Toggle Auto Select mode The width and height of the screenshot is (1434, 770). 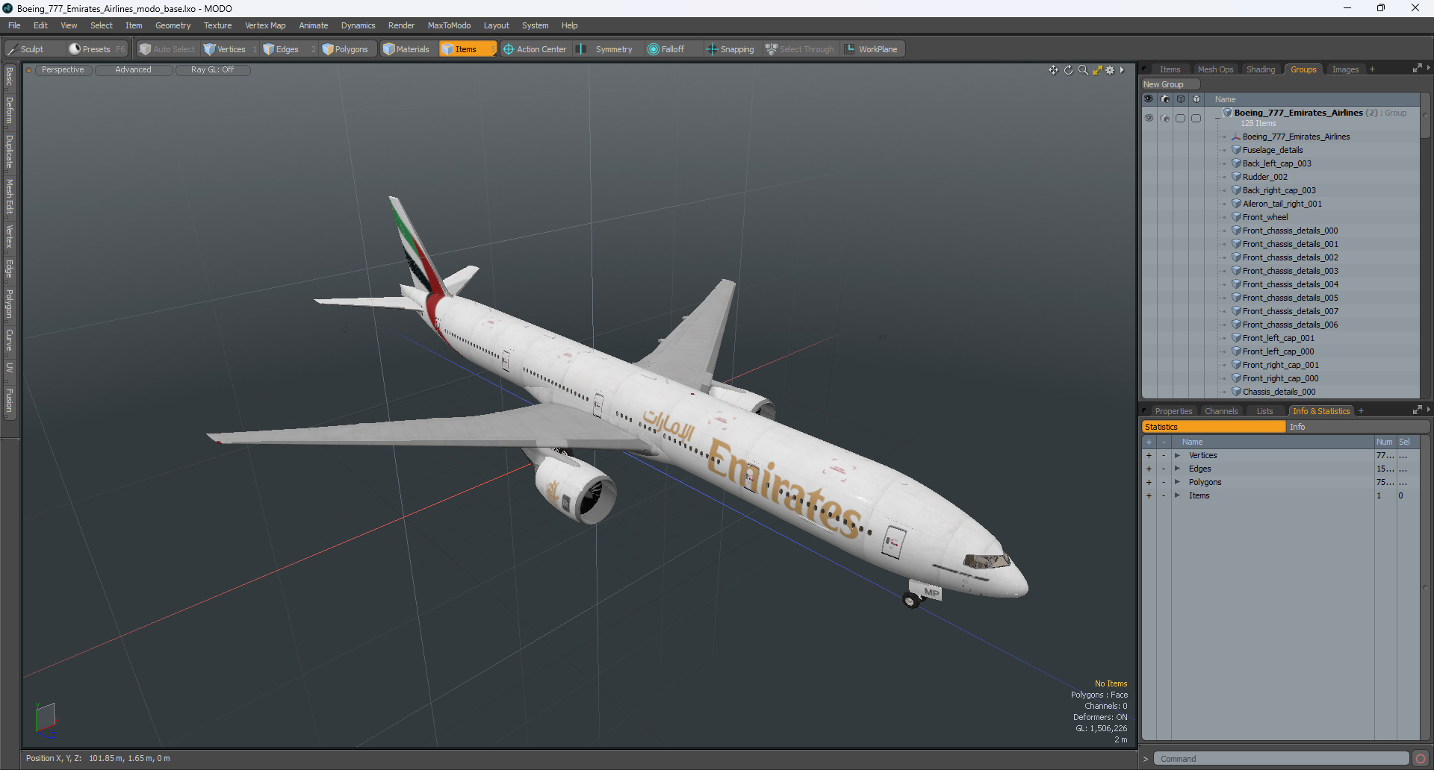pos(167,49)
